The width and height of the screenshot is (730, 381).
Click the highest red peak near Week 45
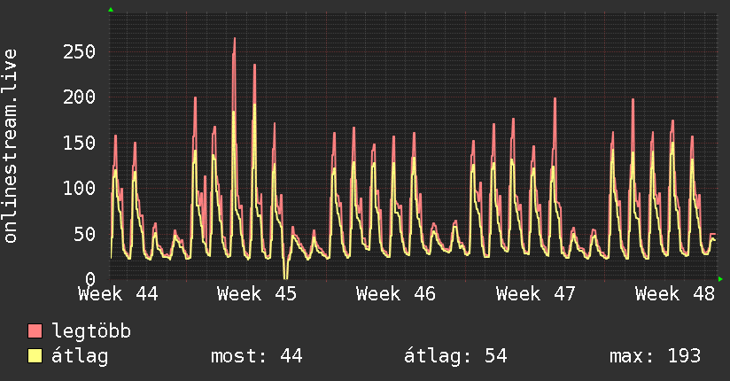[x=234, y=39]
